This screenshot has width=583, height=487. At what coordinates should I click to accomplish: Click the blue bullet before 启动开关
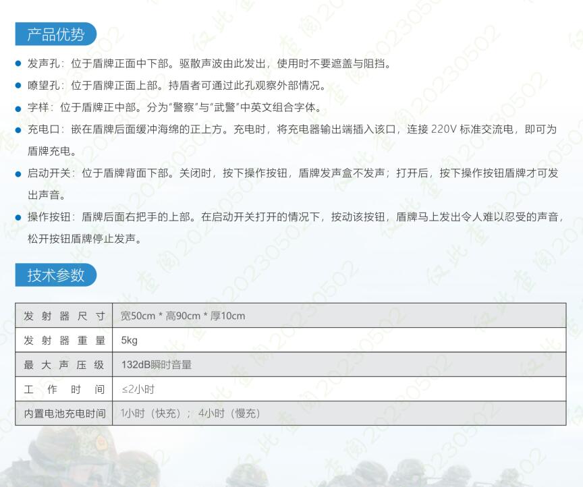(x=18, y=173)
